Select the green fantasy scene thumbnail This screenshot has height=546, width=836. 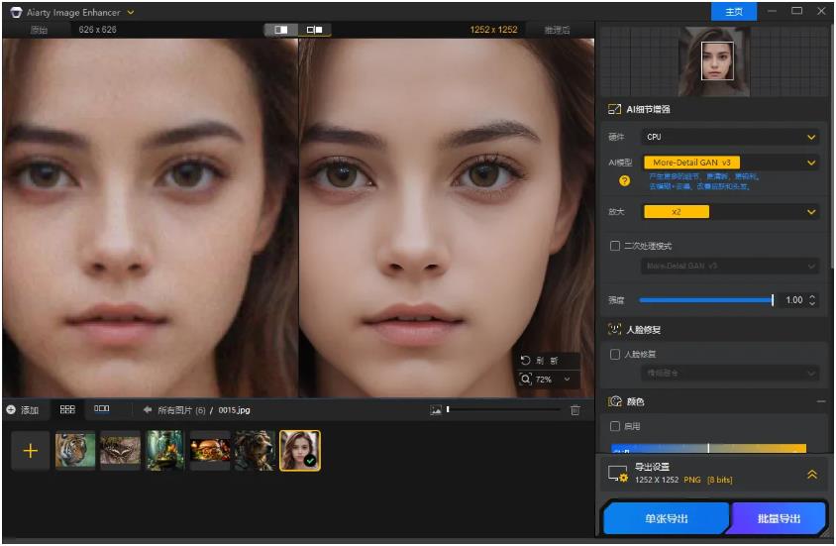pyautogui.click(x=164, y=451)
